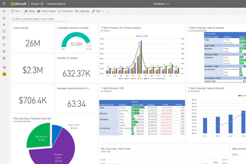Collapse the navigation pane with the hamburger toggle
The width and height of the screenshot is (246, 164).
coord(4,11)
